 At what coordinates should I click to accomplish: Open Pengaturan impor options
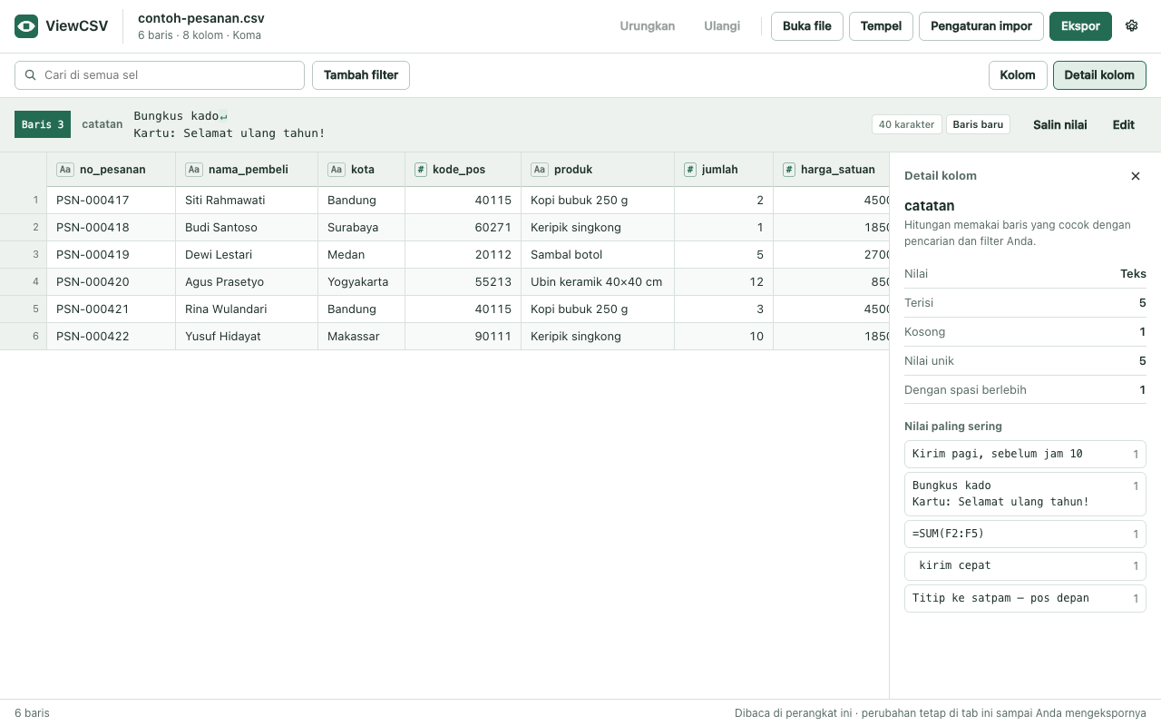[x=981, y=26]
